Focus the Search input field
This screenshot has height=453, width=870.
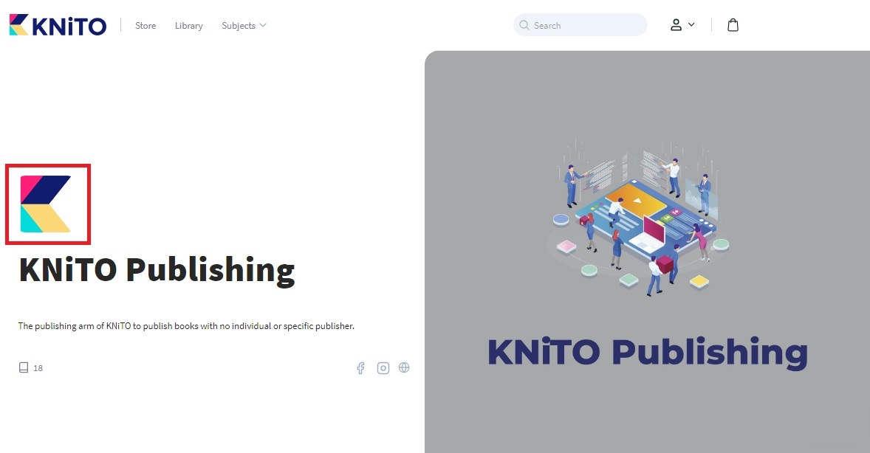pyautogui.click(x=587, y=25)
